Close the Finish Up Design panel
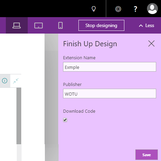161x161 pixels. pyautogui.click(x=151, y=44)
